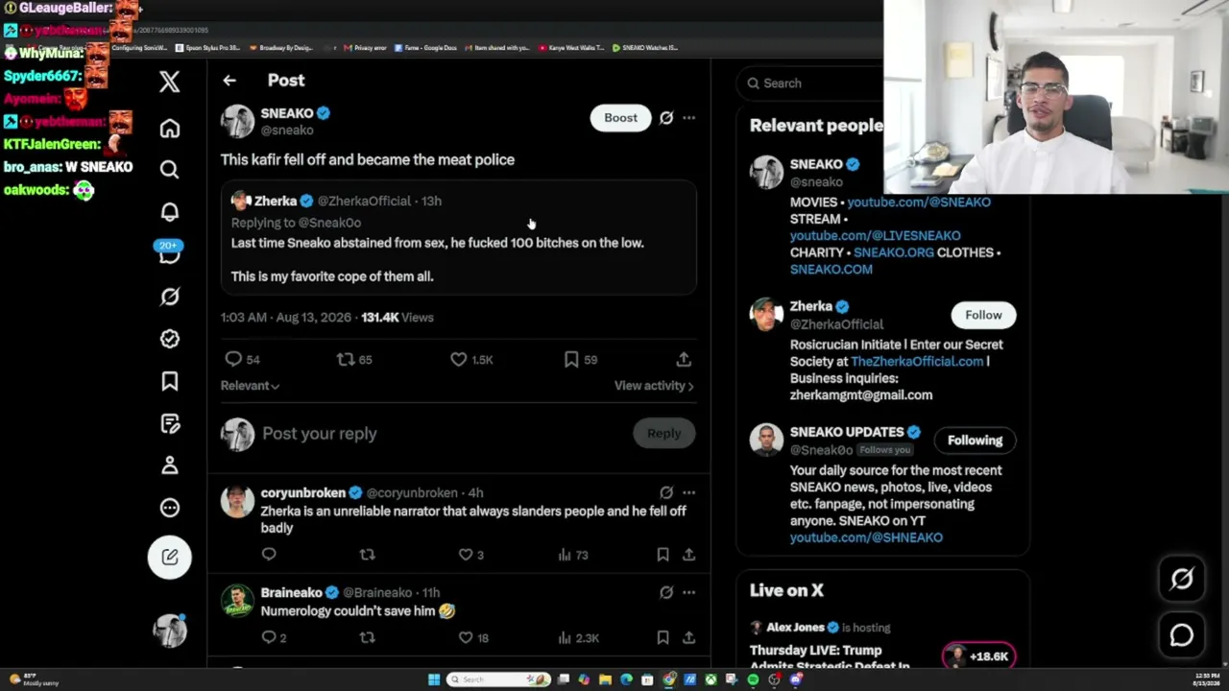Screen dimensions: 1229x691
Task: Open the Explore magnifier in sidebar
Action: point(170,170)
